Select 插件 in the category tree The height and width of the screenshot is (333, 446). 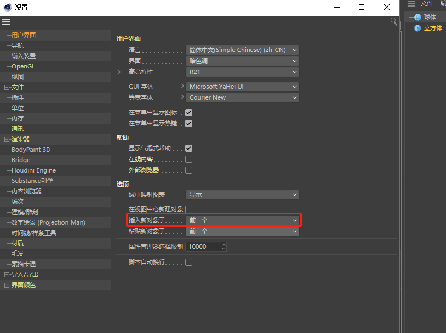tap(18, 97)
